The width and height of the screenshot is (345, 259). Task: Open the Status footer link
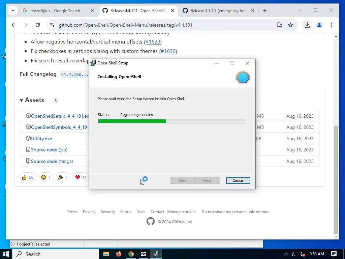[126, 212]
